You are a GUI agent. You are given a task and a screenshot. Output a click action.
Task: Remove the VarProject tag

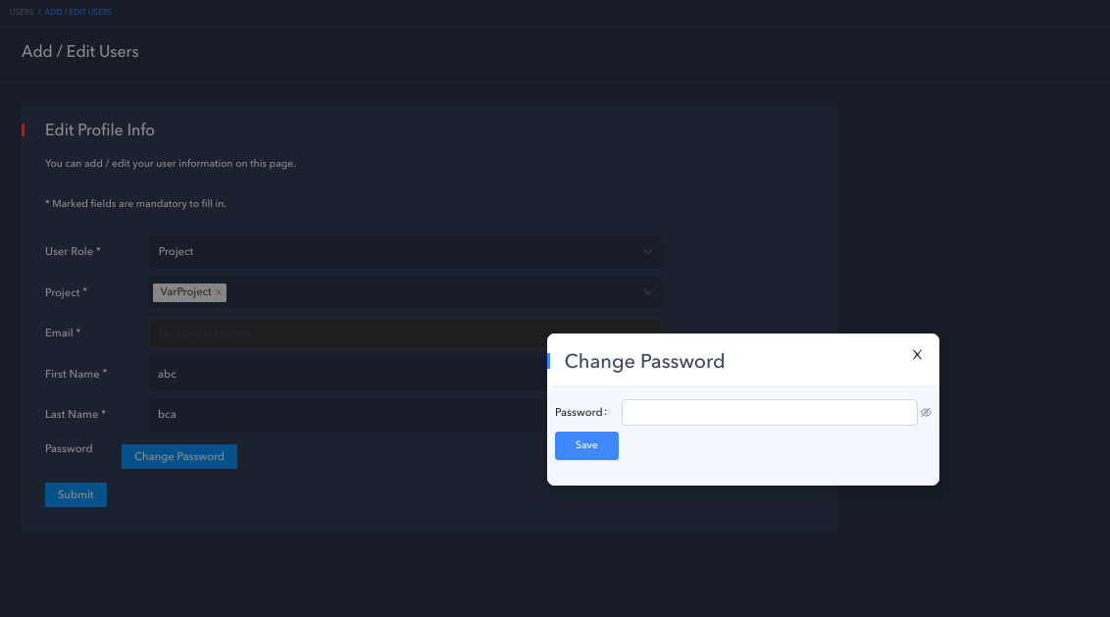219,292
